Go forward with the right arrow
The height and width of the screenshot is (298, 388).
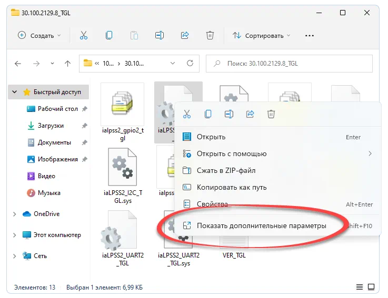click(36, 64)
